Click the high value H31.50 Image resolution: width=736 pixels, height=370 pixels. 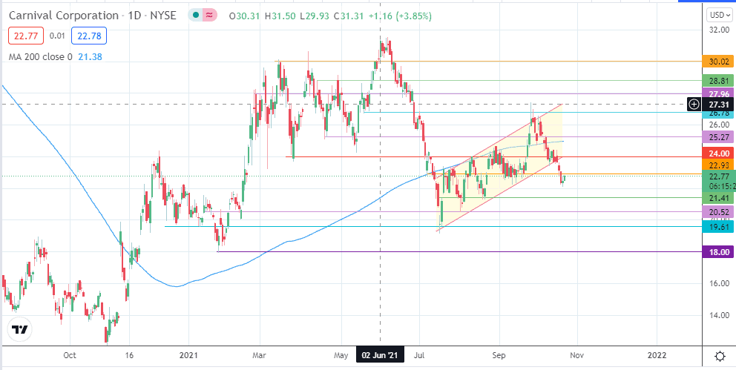280,16
